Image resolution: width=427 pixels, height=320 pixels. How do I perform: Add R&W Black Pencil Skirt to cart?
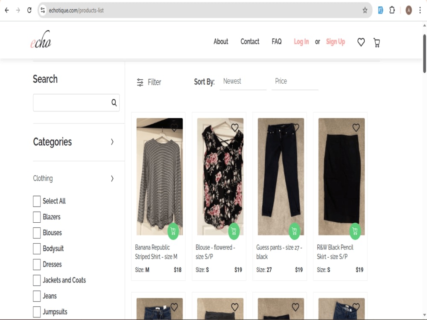[x=355, y=231]
